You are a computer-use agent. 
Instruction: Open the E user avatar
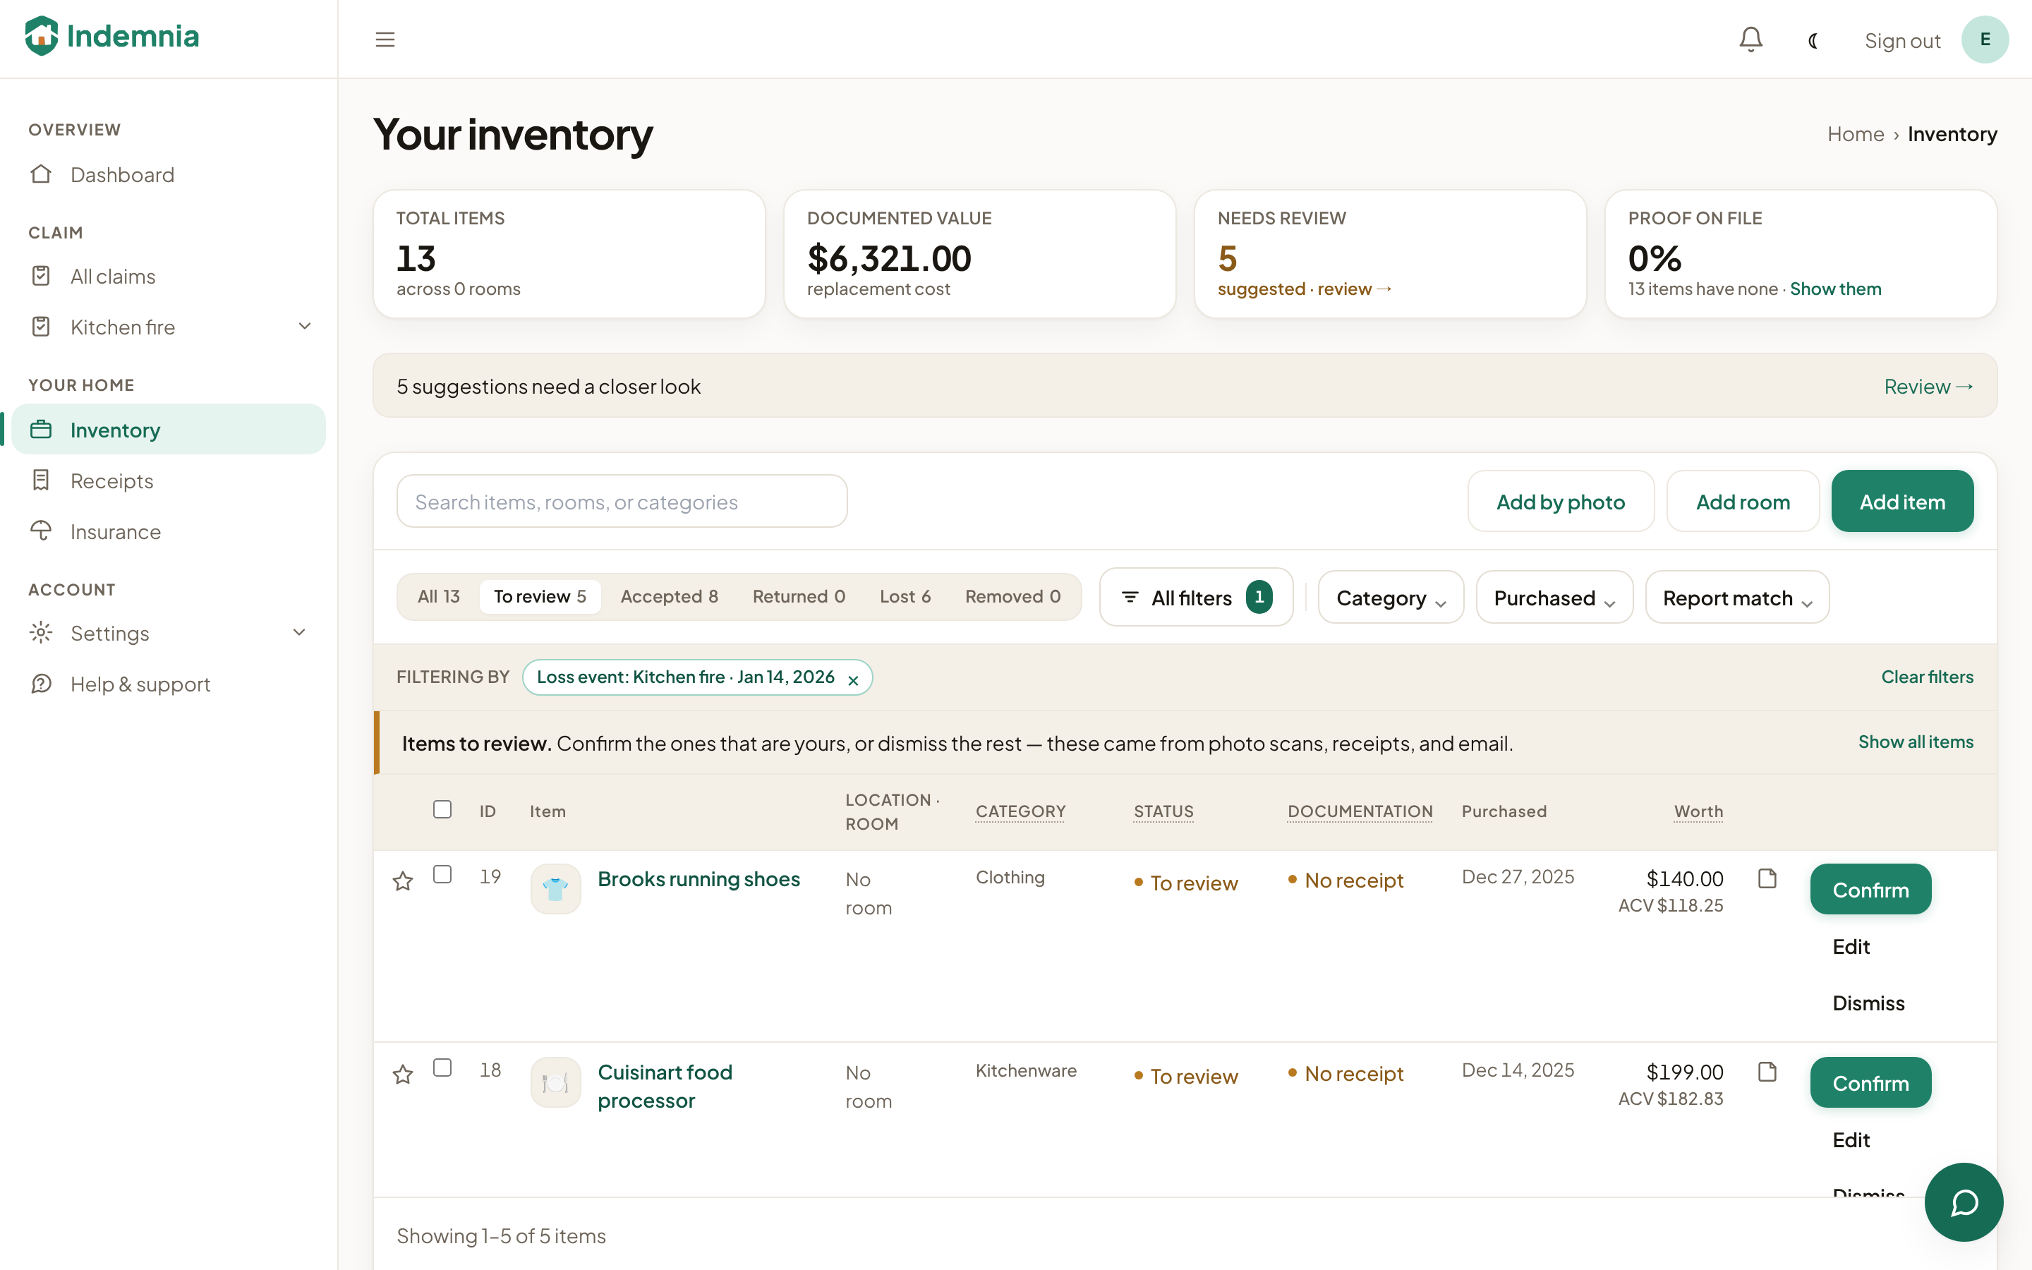(x=1985, y=40)
